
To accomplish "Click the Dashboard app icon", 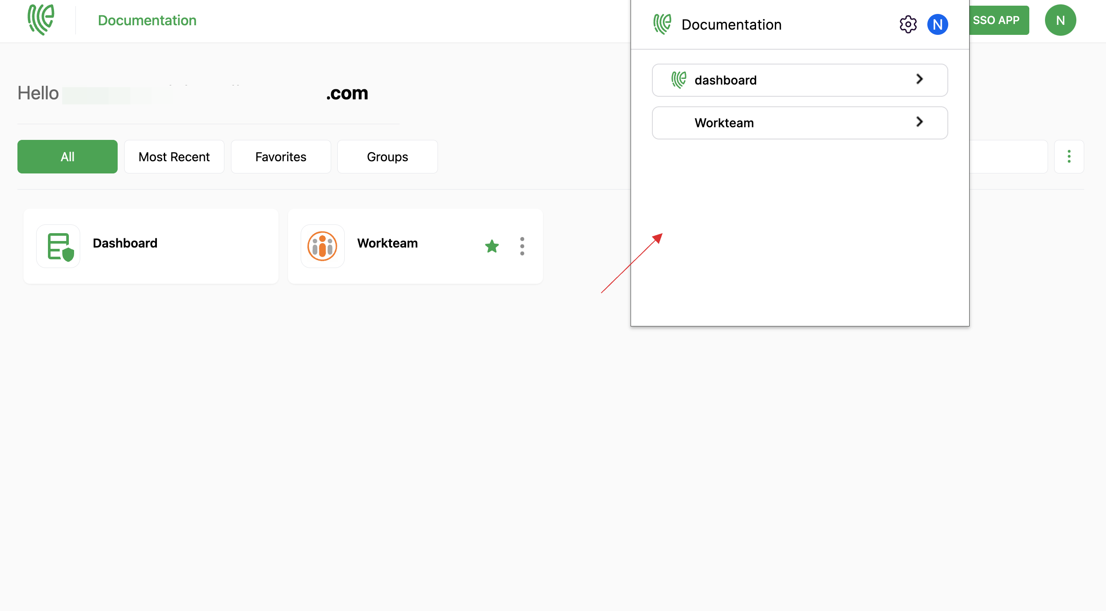I will pyautogui.click(x=58, y=246).
